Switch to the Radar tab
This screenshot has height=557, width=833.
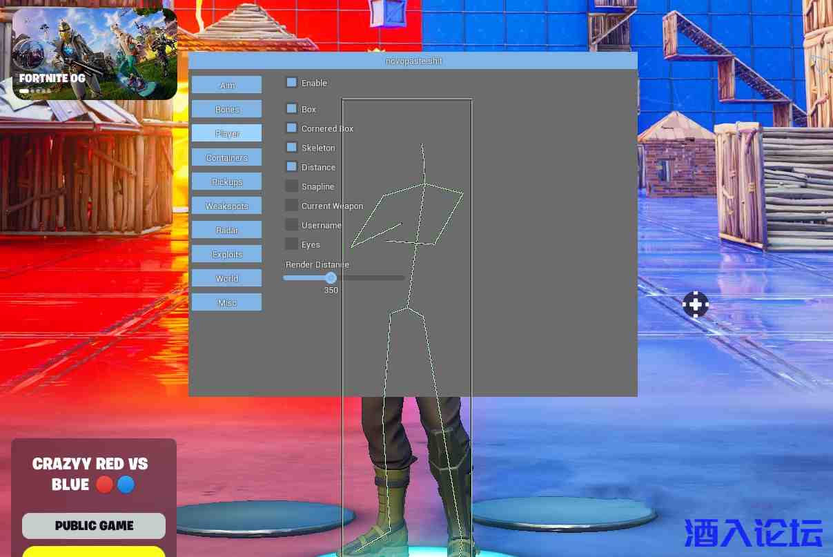226,230
